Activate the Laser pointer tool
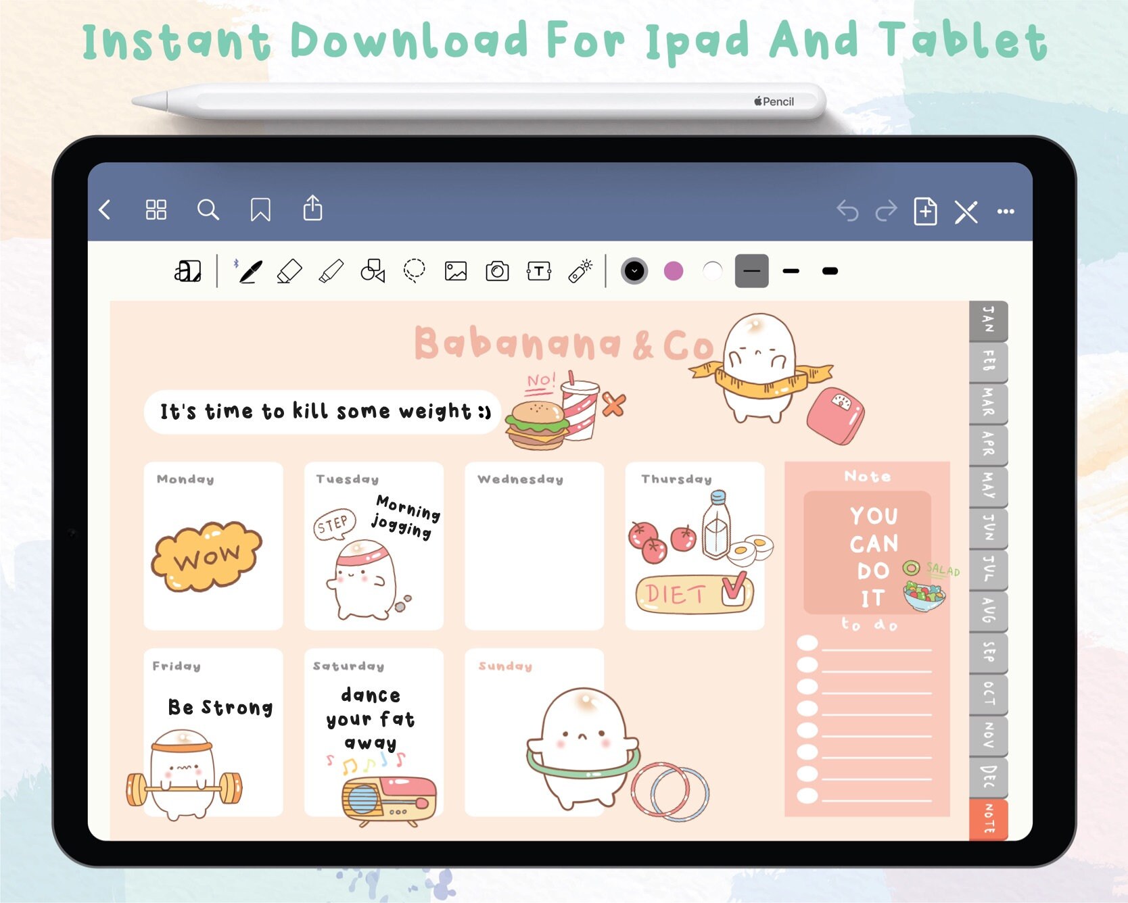Image resolution: width=1128 pixels, height=903 pixels. (x=580, y=271)
